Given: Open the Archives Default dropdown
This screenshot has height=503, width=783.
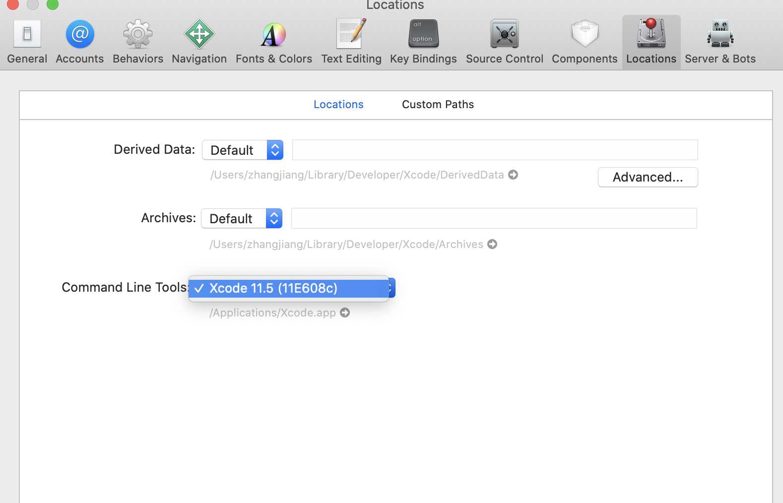Looking at the screenshot, I should (242, 218).
